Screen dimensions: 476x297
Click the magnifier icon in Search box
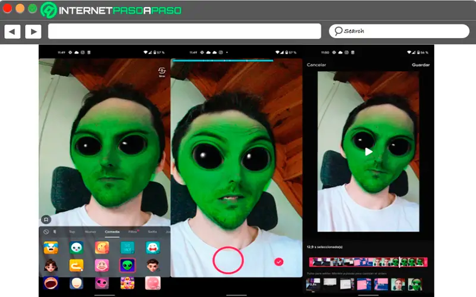[338, 31]
